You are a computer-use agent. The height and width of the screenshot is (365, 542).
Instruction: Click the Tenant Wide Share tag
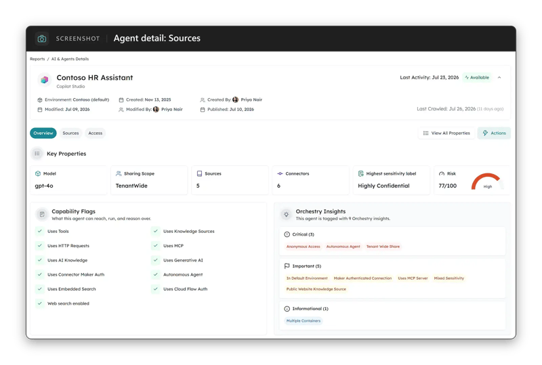(383, 246)
